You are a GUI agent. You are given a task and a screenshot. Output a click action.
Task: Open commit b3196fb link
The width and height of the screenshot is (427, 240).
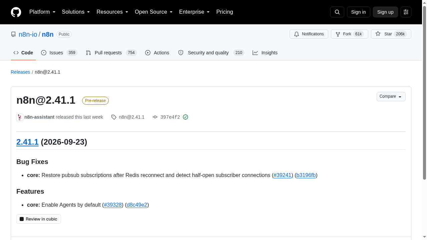306,175
